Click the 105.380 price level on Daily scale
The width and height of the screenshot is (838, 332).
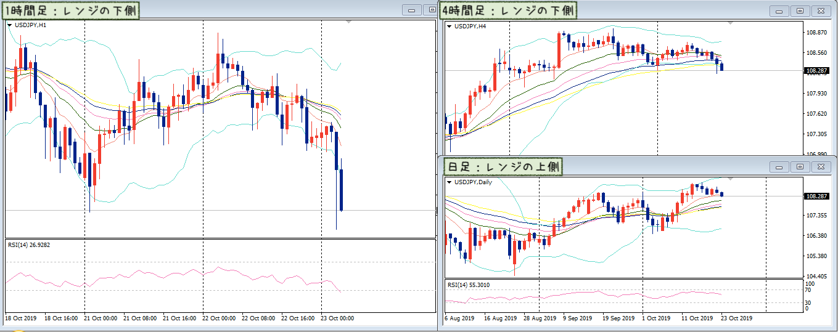816,256
